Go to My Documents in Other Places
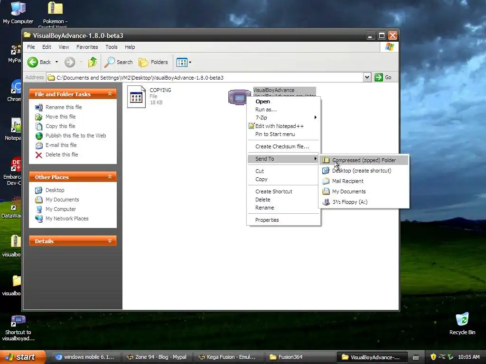Screen dimensions: 486x364 coord(62,200)
